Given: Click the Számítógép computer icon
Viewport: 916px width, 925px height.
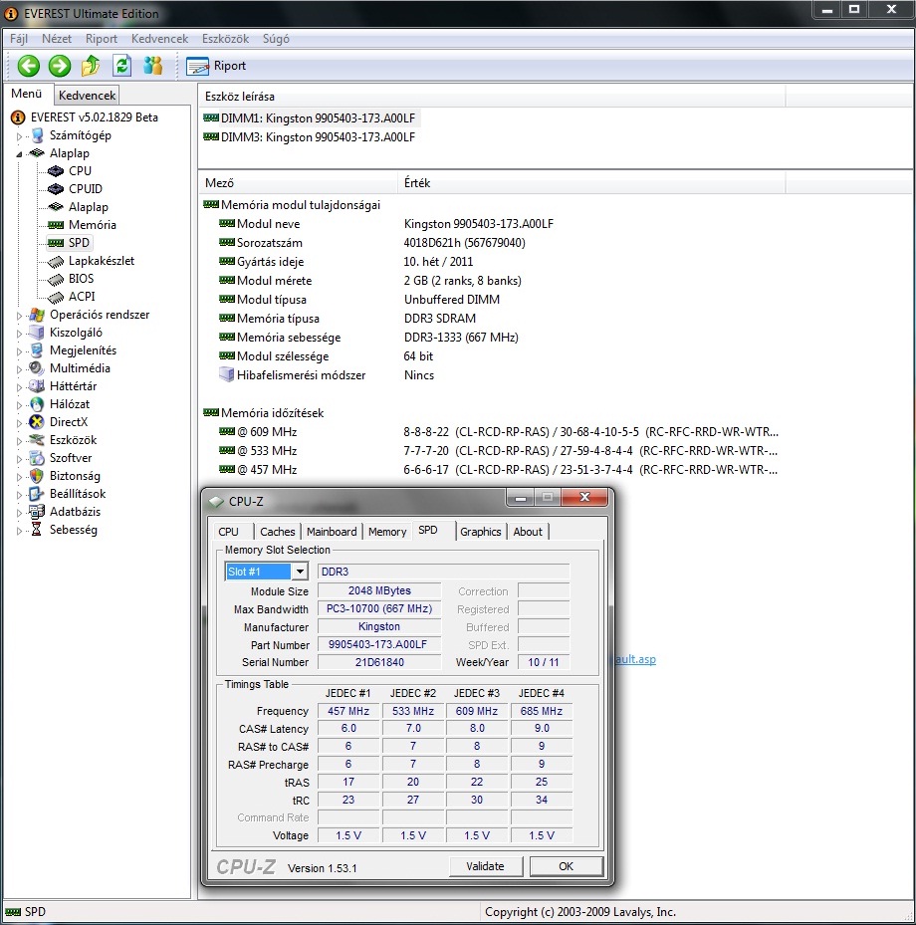Looking at the screenshot, I should coord(37,135).
